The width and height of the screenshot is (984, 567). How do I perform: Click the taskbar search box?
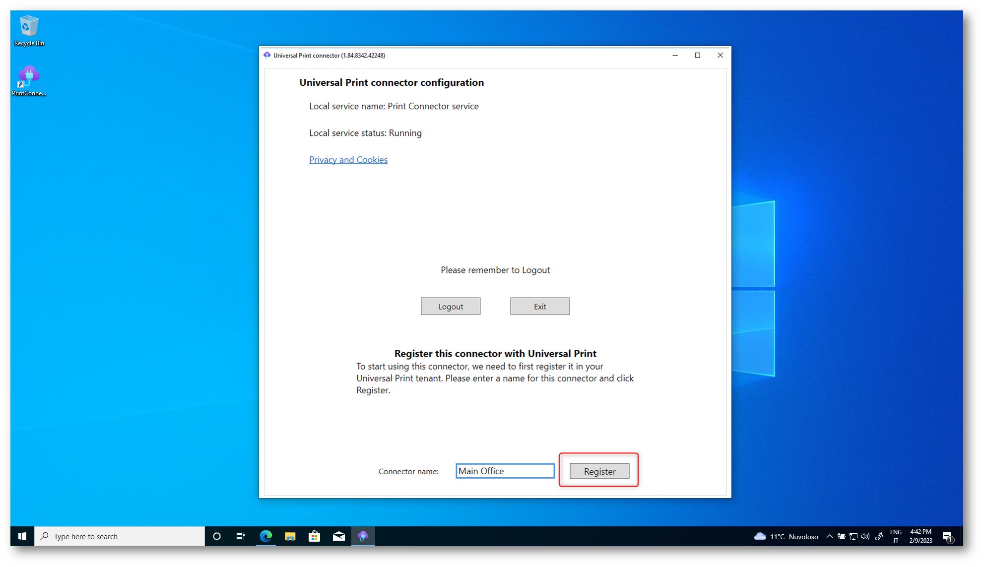click(x=120, y=536)
